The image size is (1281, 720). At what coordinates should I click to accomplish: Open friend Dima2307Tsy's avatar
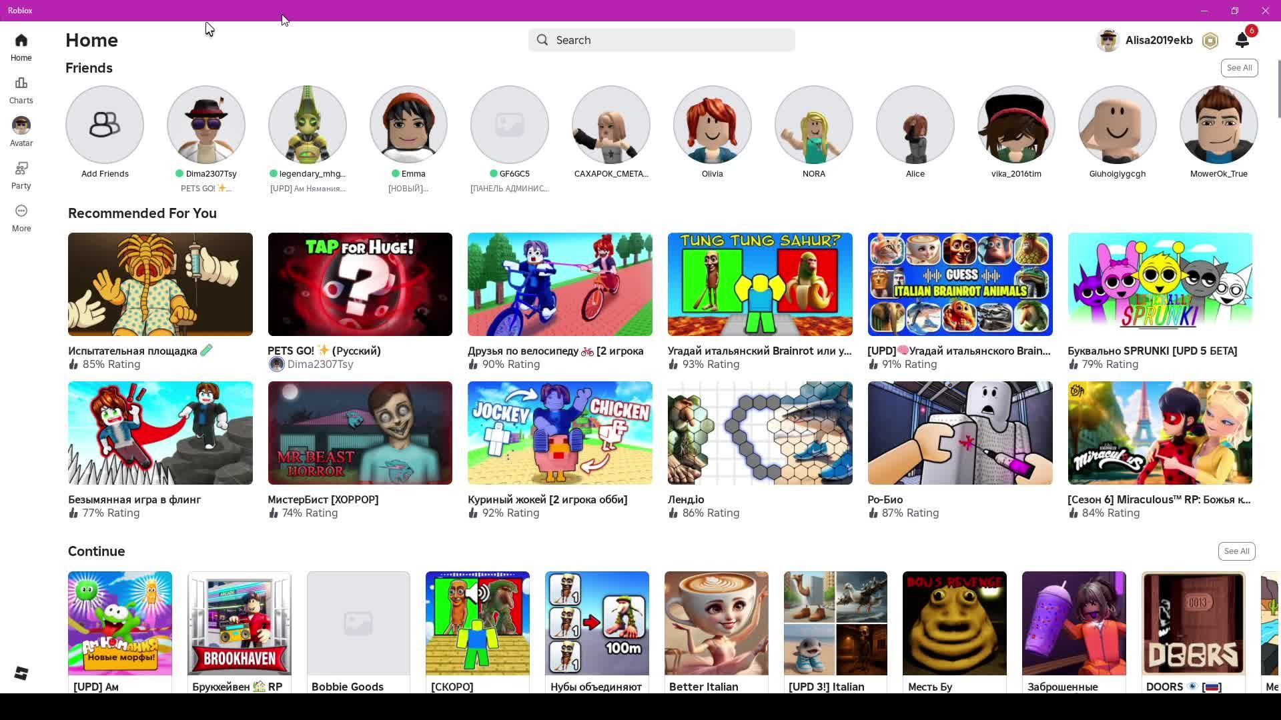206,125
